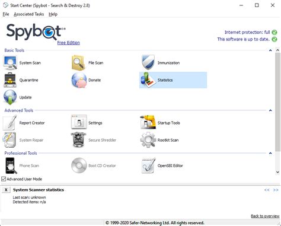Click the Internet protection: full status link
This screenshot has width=281, height=226.
point(247,32)
